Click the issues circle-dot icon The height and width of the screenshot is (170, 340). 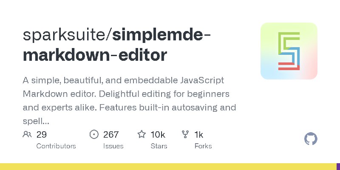click(94, 134)
